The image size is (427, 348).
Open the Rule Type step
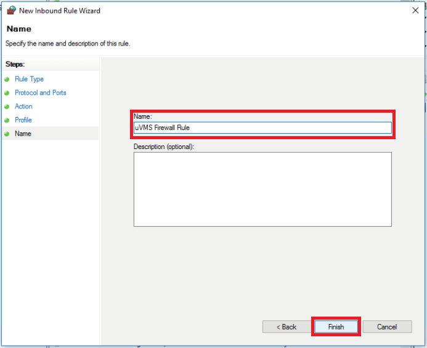[x=29, y=79]
